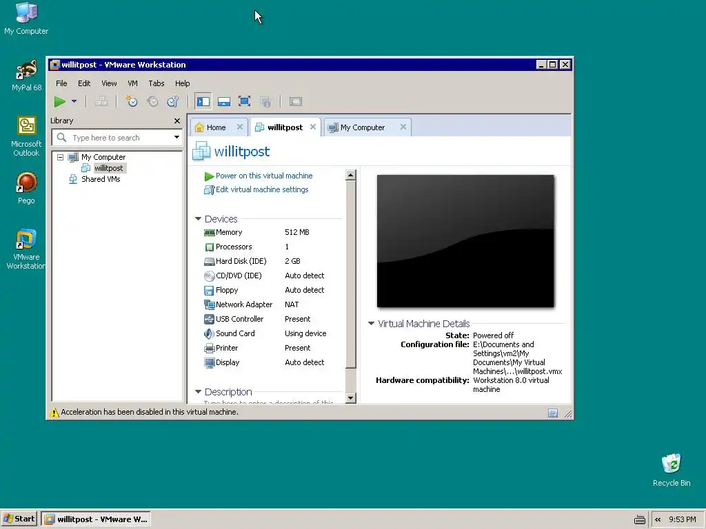This screenshot has width=706, height=529.
Task: Click the acceleration disabled warning icon
Action: tap(54, 412)
